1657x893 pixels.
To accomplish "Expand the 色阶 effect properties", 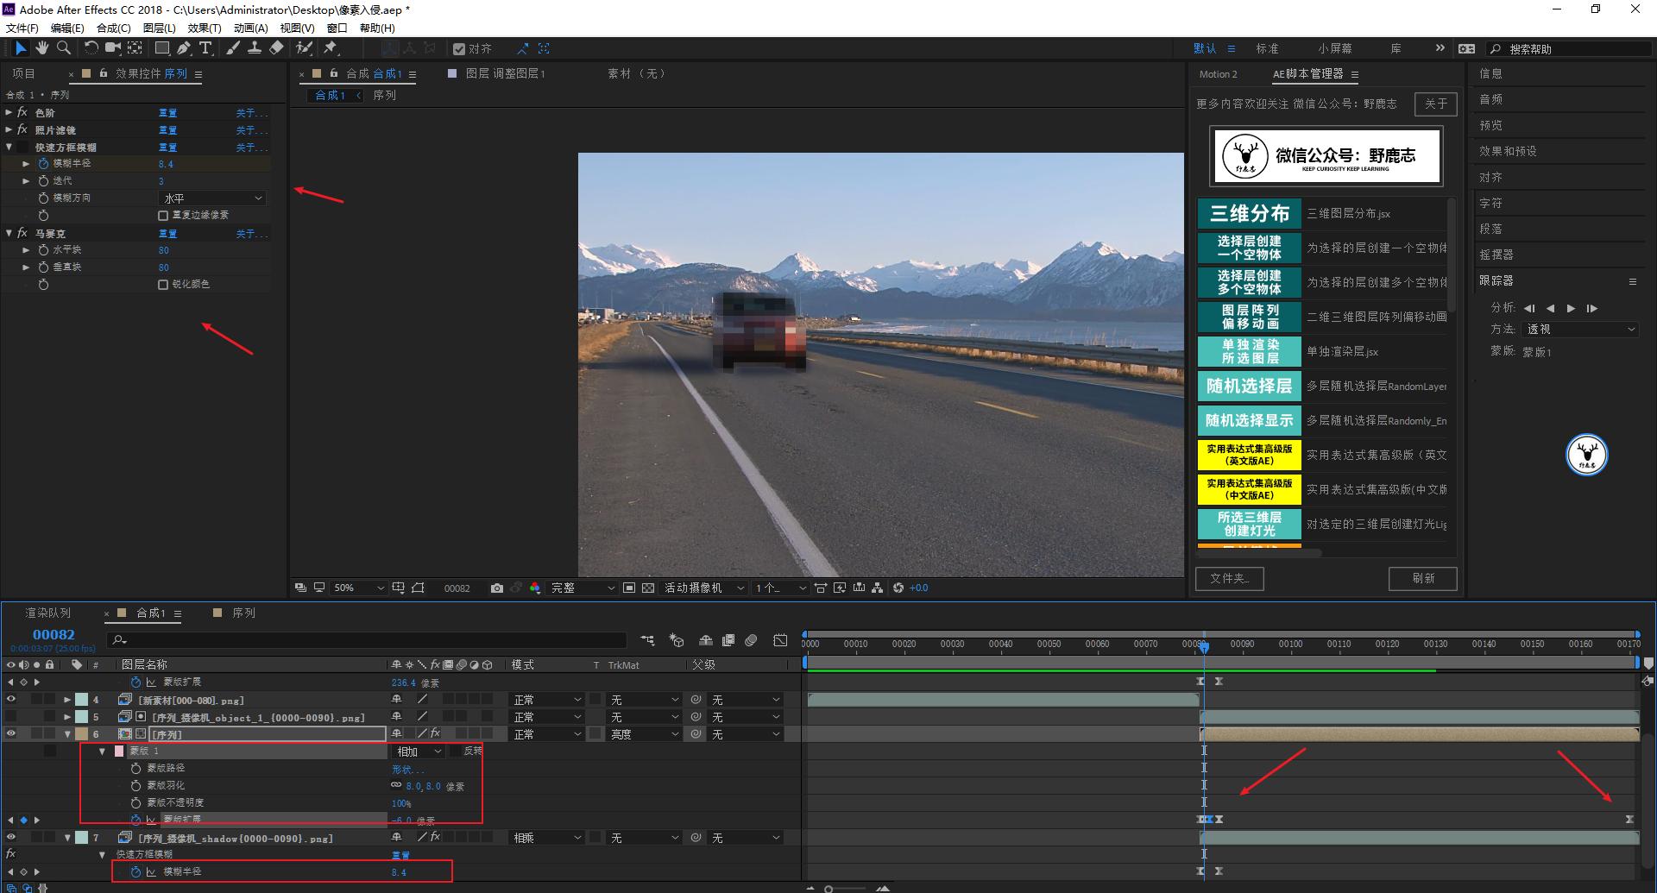I will 9,113.
